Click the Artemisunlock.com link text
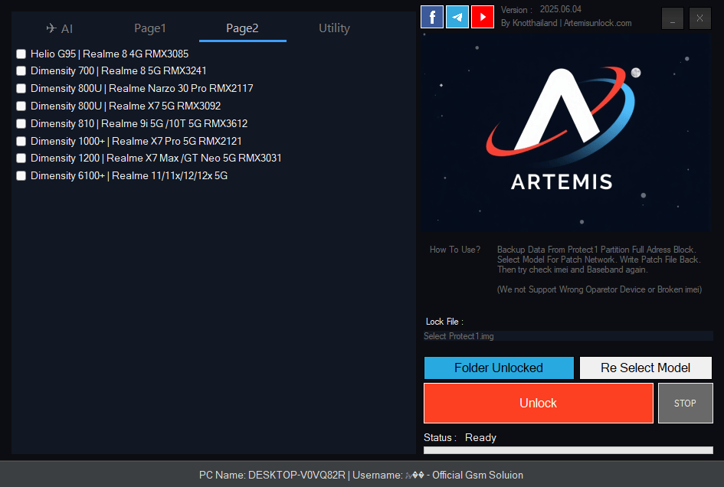724x487 pixels. (x=597, y=23)
